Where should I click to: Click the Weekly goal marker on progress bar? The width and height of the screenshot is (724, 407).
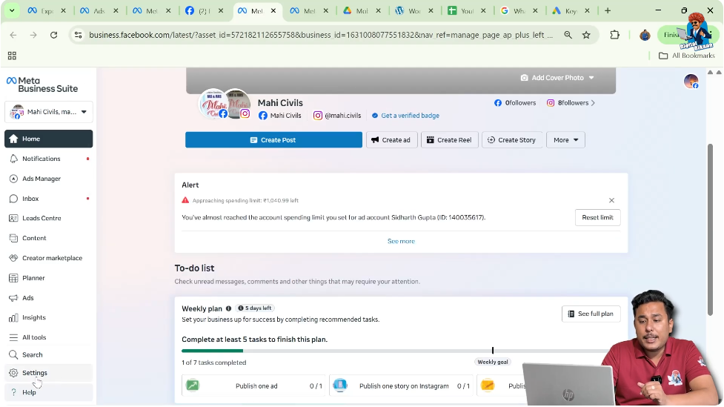click(493, 351)
